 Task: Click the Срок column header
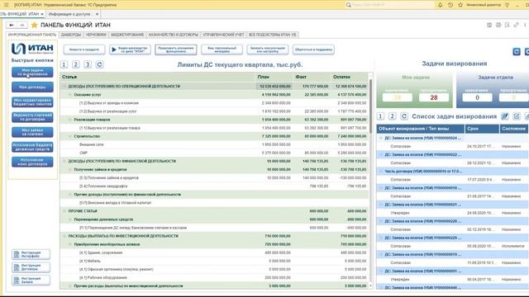point(482,129)
